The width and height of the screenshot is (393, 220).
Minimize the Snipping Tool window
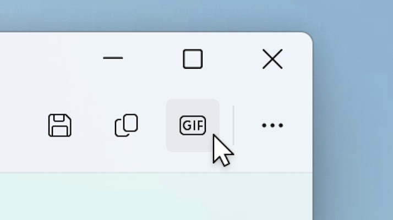click(113, 58)
